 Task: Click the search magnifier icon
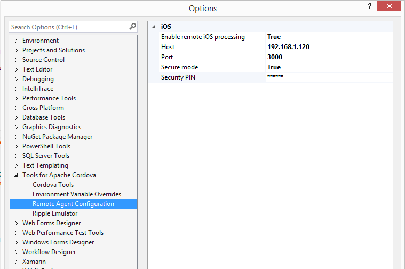pyautogui.click(x=132, y=27)
